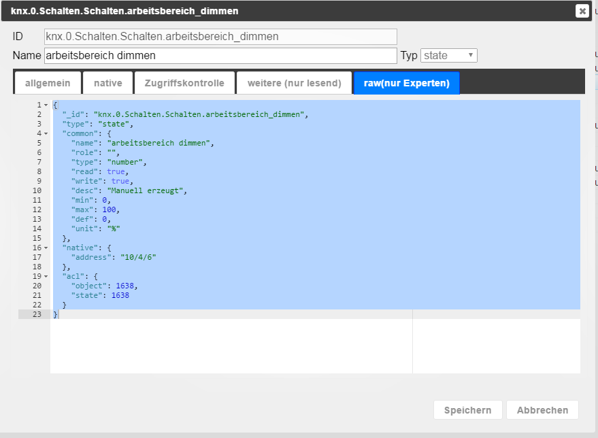Click line number 12 in the gutter

(x=37, y=209)
